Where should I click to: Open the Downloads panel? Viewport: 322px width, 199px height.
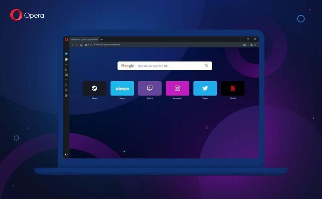pyautogui.click(x=252, y=45)
